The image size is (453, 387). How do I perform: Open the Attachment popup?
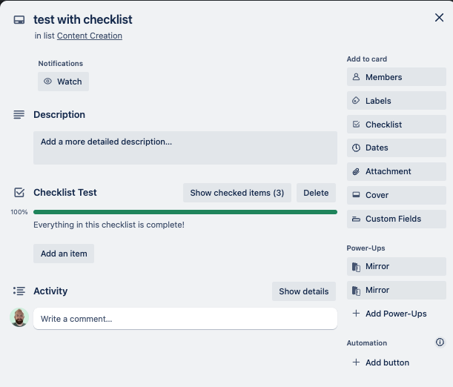397,171
